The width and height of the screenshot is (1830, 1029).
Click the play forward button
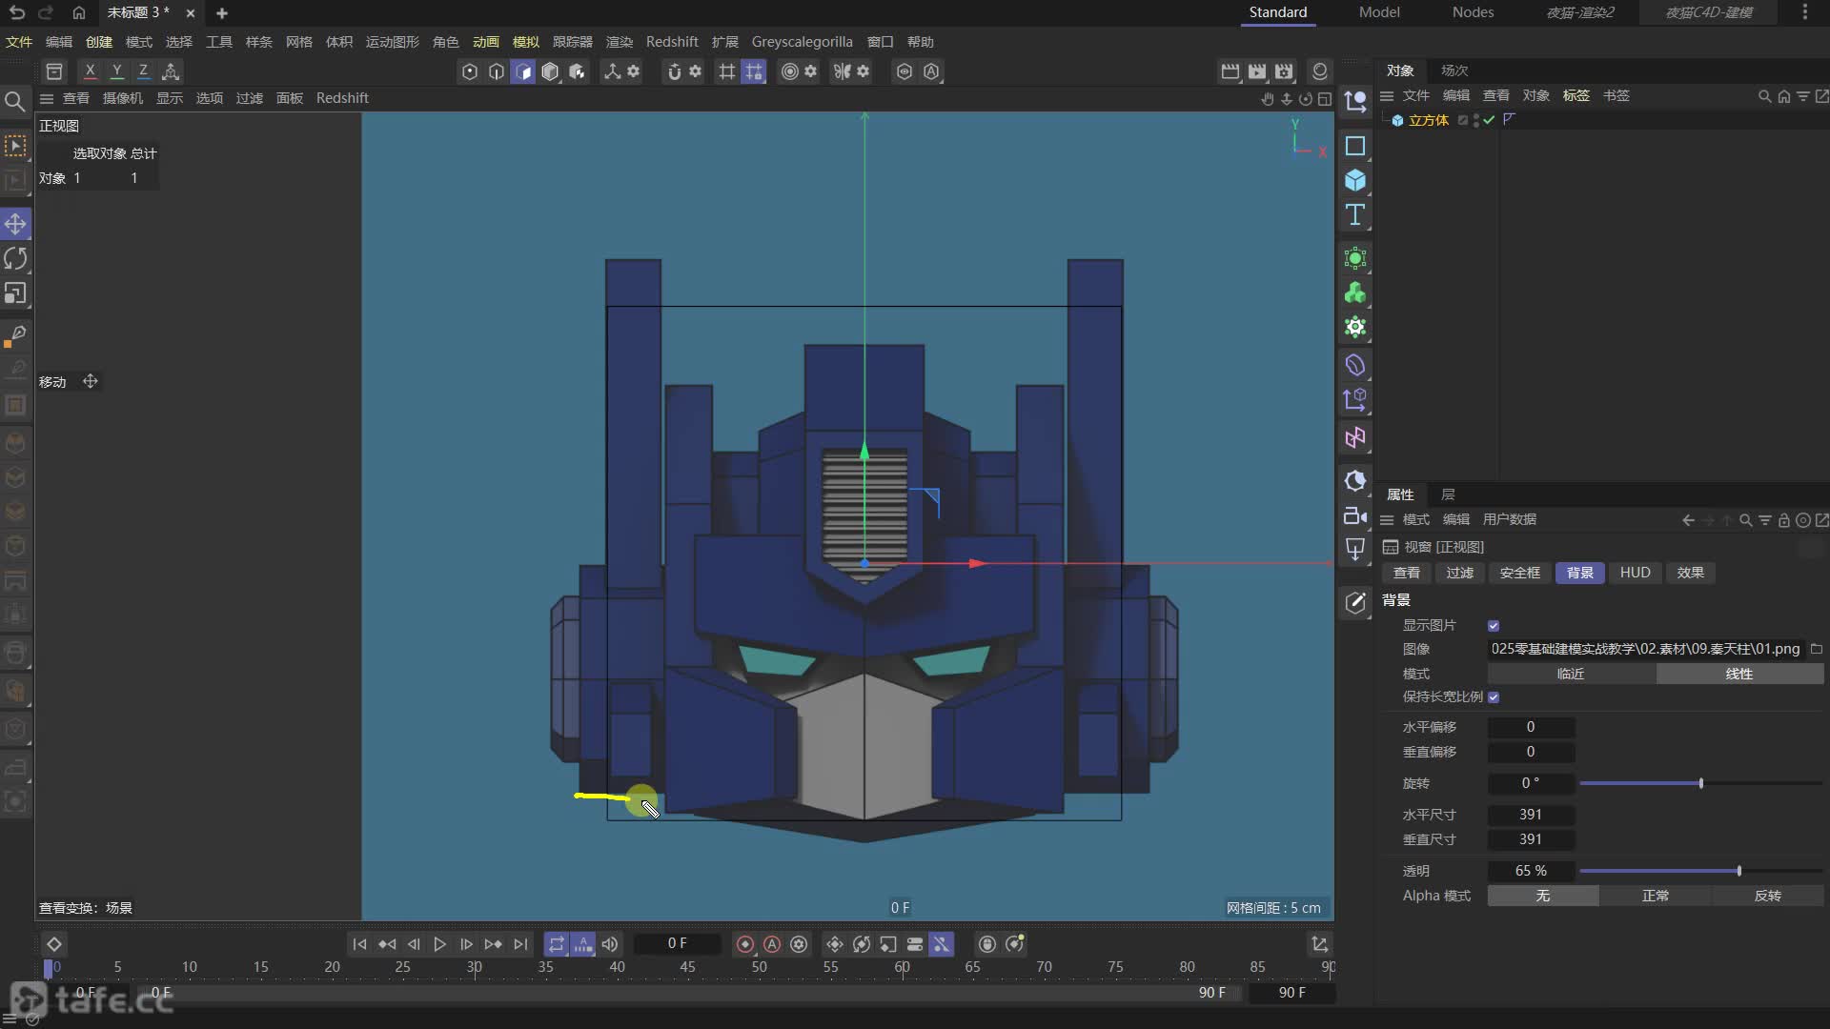coord(439,944)
